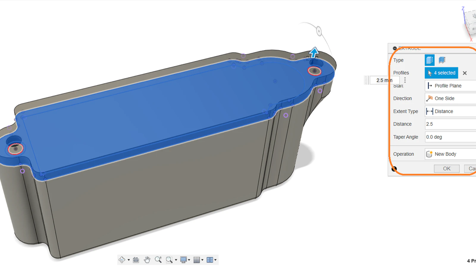Click the 'Extent Type' label
Viewport: 476px width, 267px height.
pyautogui.click(x=405, y=111)
